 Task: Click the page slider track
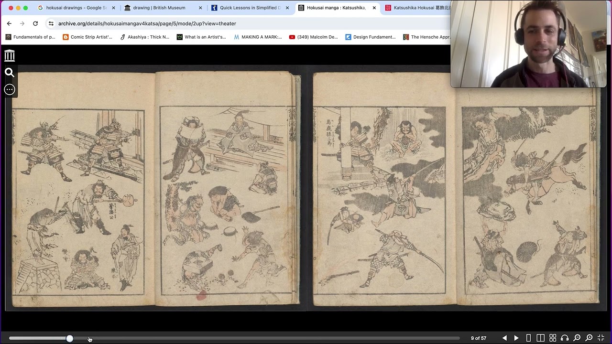coord(234,338)
